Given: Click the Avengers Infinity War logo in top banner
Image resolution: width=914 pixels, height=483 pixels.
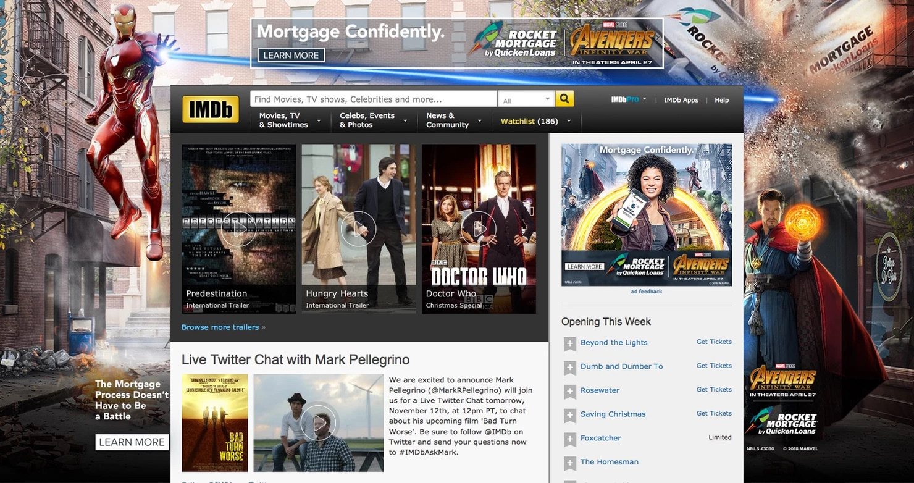Looking at the screenshot, I should [x=611, y=43].
